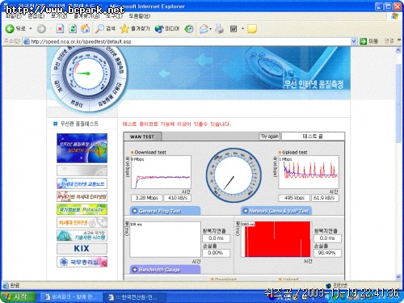Click the vertical scrollbar down arrow

point(398,276)
